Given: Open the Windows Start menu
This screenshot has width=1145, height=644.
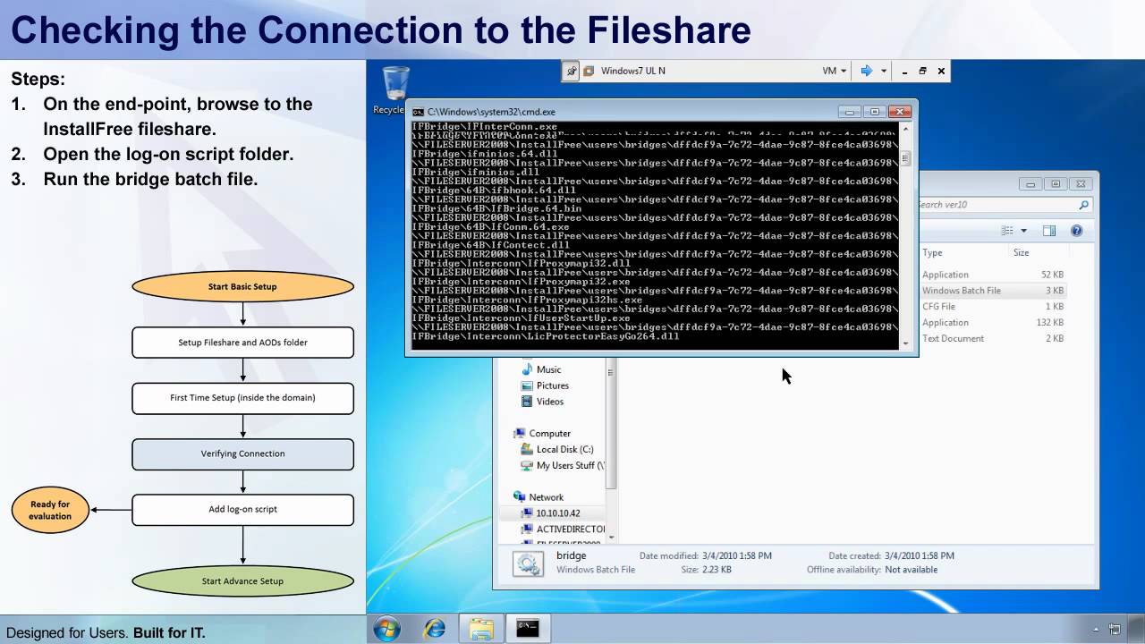Looking at the screenshot, I should click(x=387, y=629).
